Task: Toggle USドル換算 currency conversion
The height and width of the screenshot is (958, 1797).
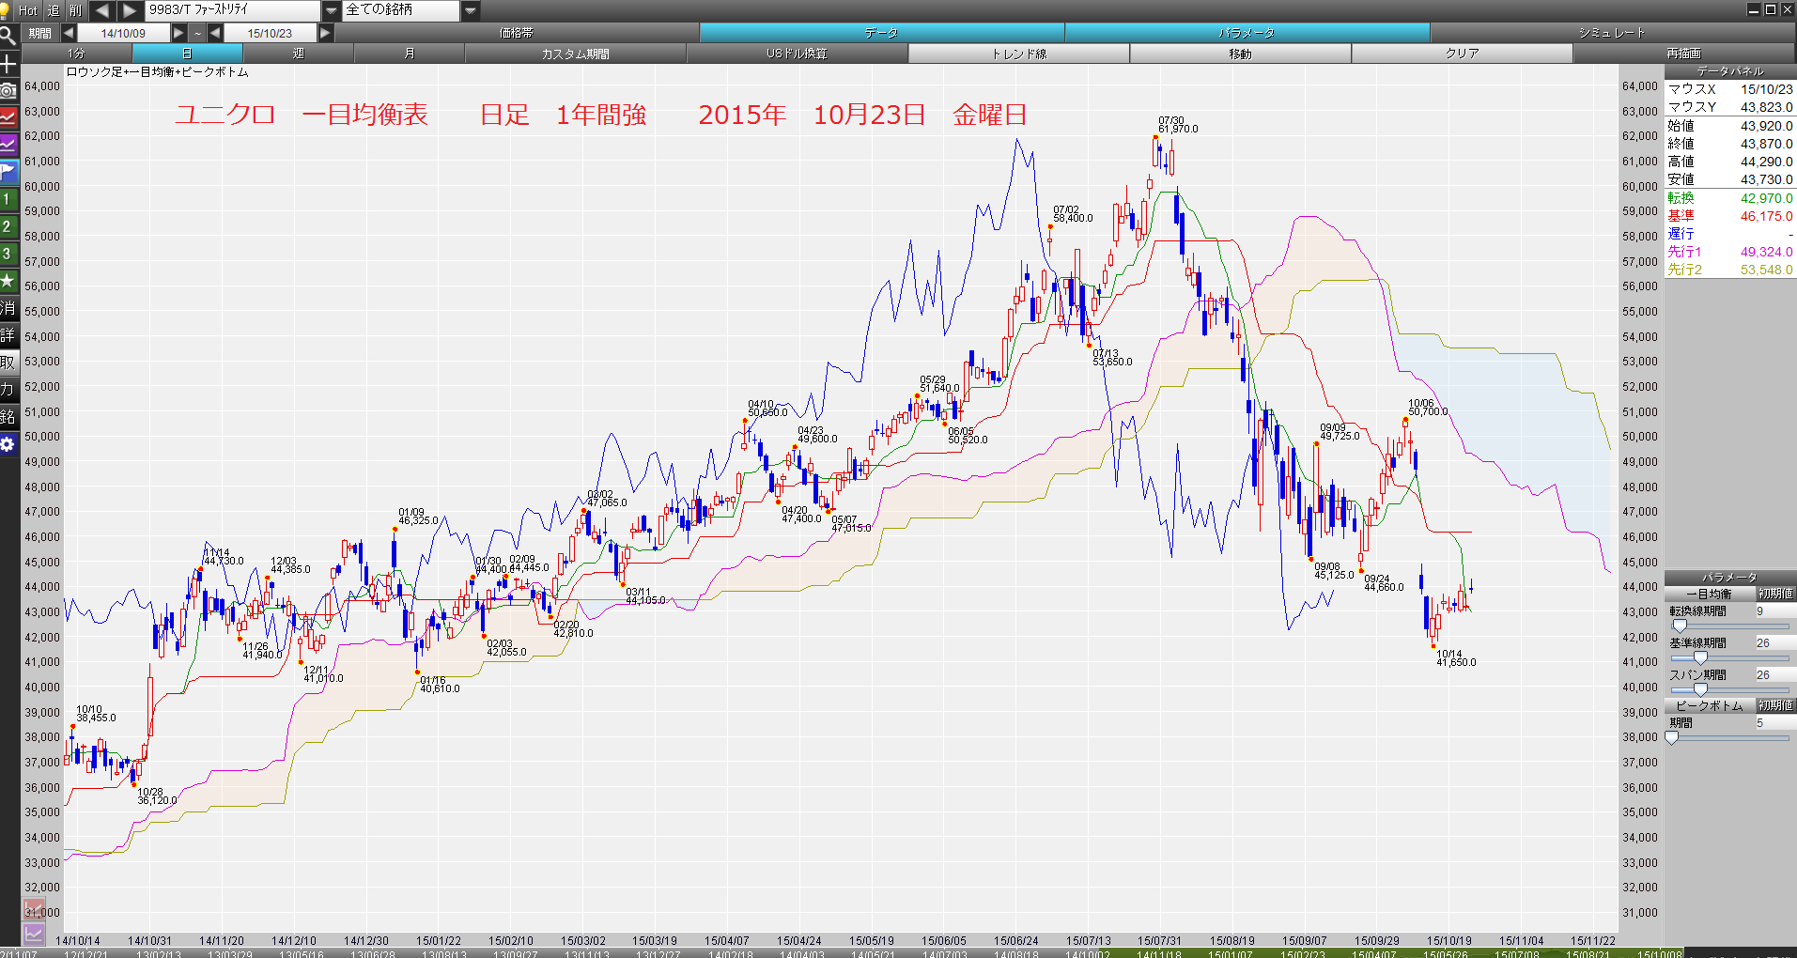Action: pyautogui.click(x=797, y=54)
